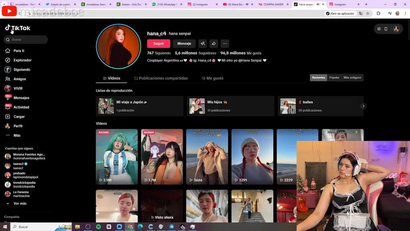Select the Popular sort option

334,78
